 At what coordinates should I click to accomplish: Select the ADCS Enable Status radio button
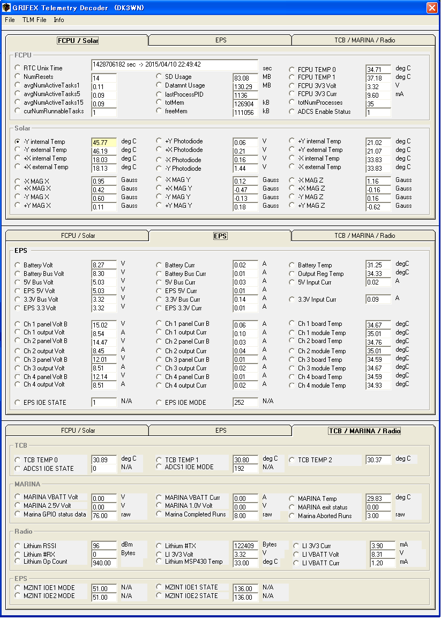[291, 111]
